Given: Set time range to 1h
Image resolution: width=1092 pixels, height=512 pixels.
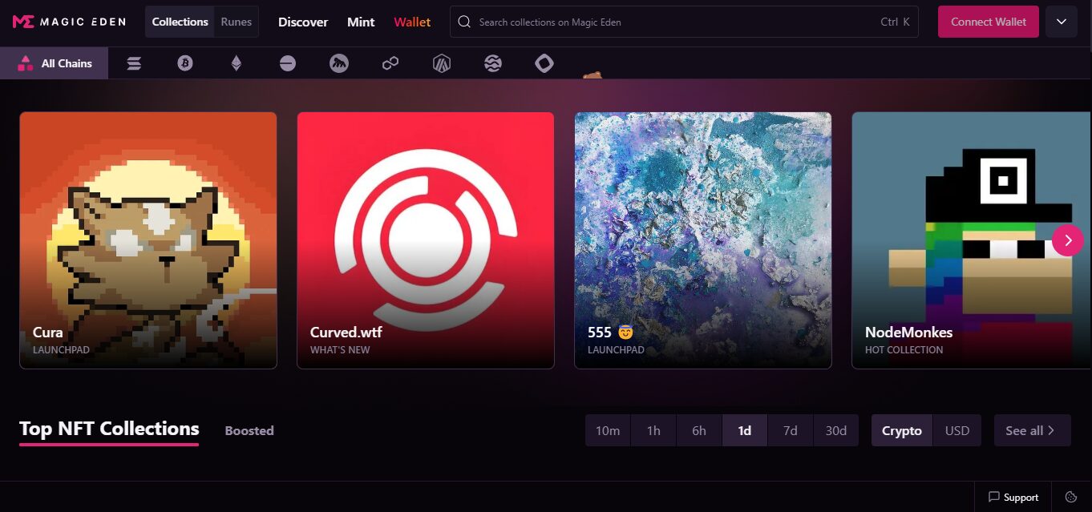Looking at the screenshot, I should 653,430.
